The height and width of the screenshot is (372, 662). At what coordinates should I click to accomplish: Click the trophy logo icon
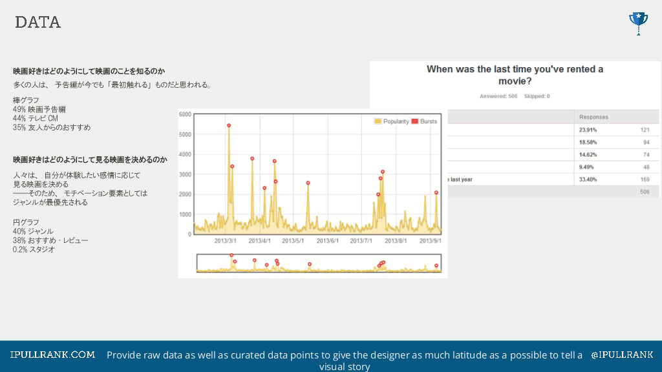point(638,23)
